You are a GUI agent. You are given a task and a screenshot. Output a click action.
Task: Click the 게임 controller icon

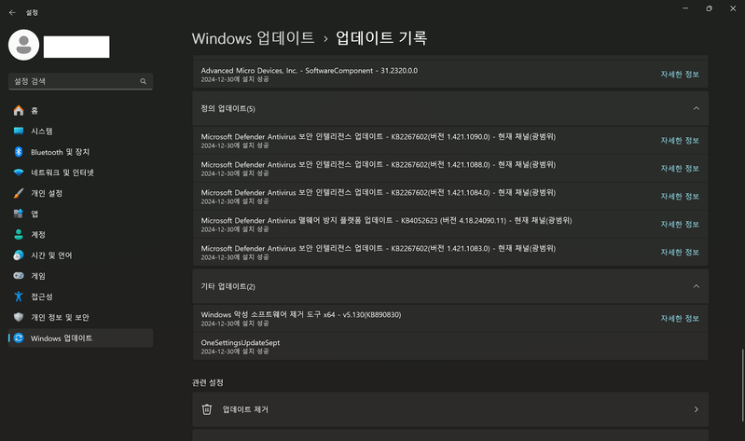(19, 276)
